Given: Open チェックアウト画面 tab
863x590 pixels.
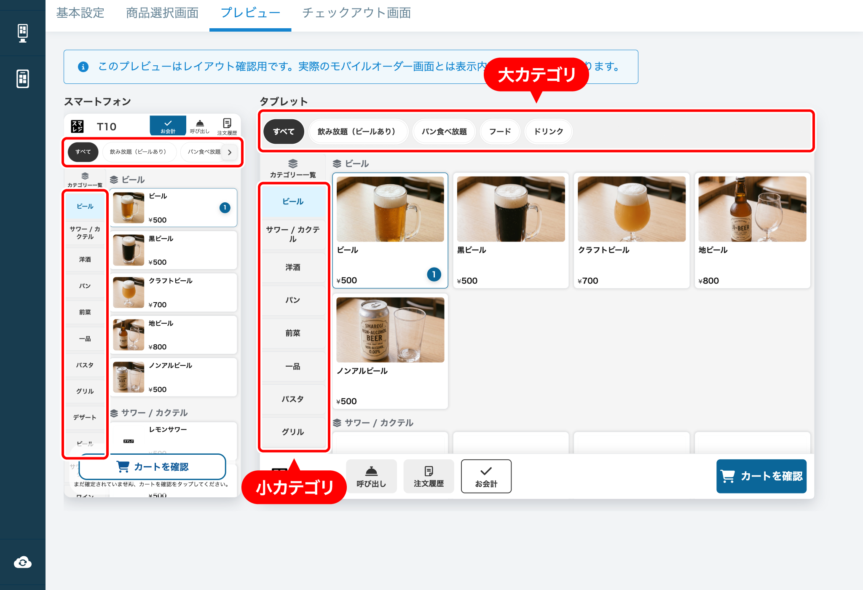Looking at the screenshot, I should pyautogui.click(x=356, y=13).
